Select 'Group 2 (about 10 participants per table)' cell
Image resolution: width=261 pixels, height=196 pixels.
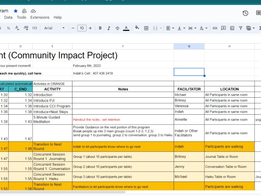point(123,167)
